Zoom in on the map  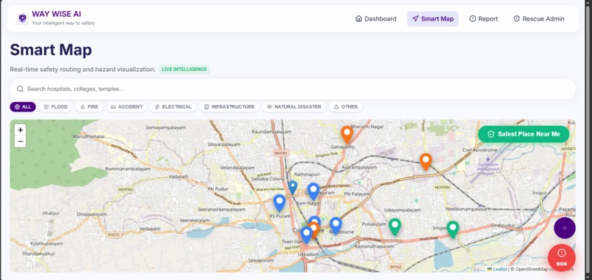point(21,130)
